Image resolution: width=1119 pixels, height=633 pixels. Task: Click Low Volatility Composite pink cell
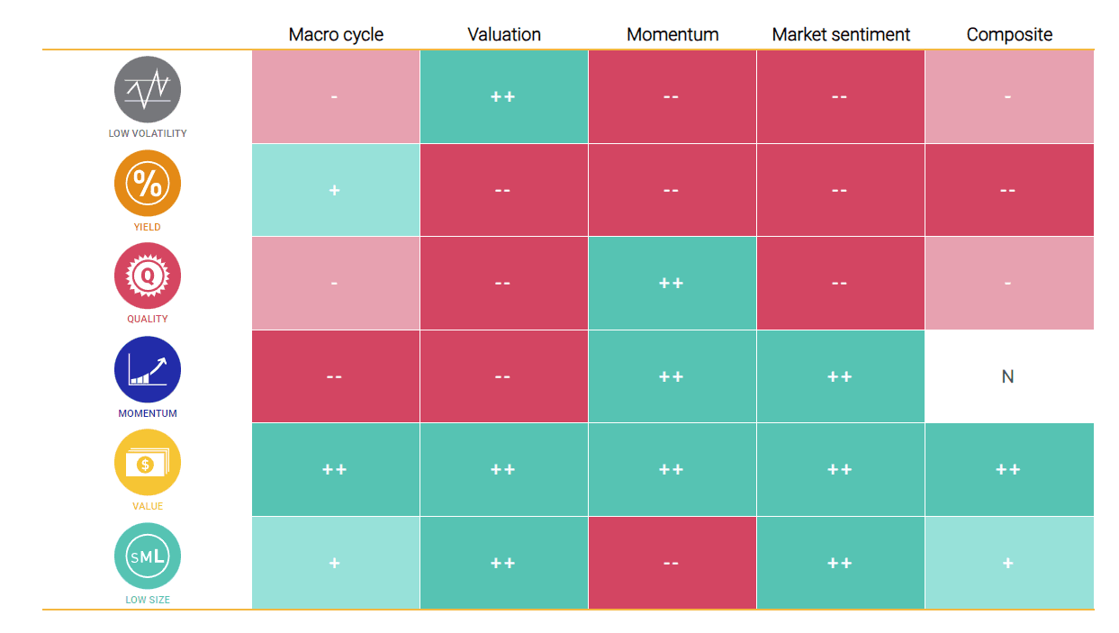[x=1009, y=96]
